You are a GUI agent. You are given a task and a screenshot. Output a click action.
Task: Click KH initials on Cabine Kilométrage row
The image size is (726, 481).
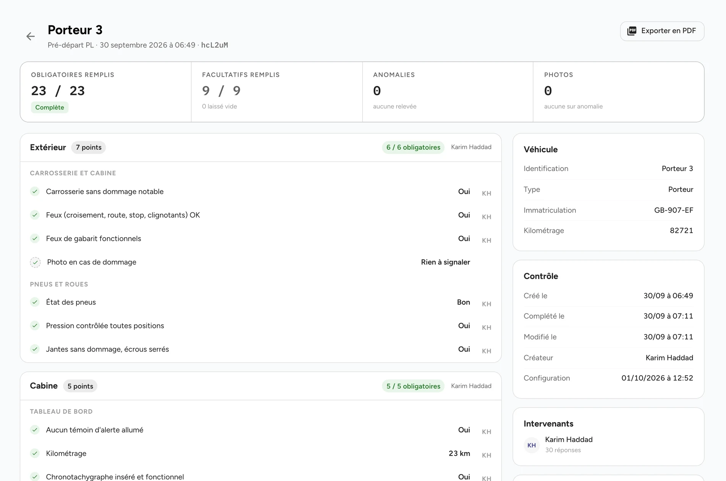click(x=486, y=455)
